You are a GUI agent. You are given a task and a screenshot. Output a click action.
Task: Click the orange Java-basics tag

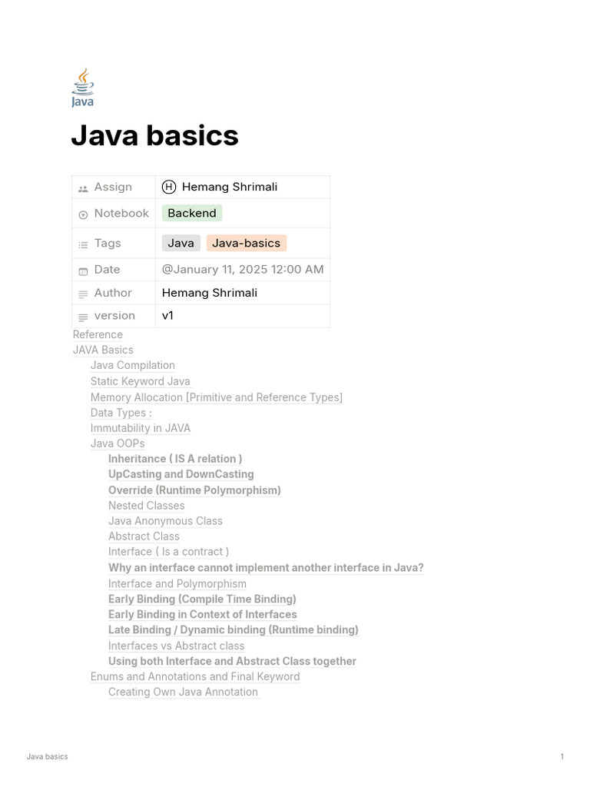tap(246, 243)
